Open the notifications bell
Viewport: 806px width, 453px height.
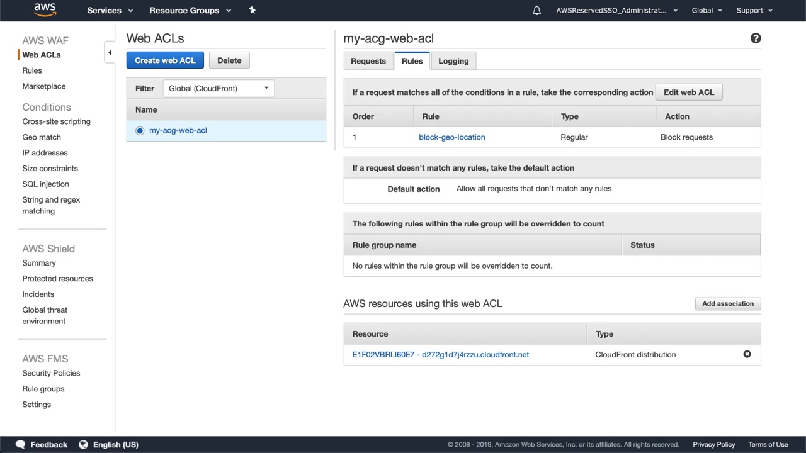[x=536, y=11]
